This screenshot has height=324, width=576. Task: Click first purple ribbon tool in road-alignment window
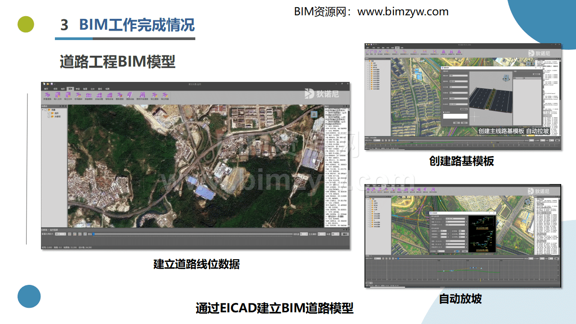coord(48,96)
